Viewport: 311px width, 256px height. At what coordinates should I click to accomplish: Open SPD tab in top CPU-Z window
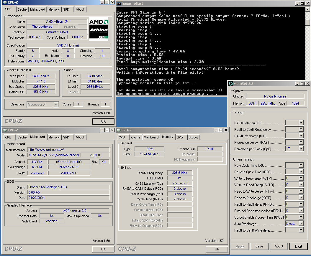pos(66,9)
